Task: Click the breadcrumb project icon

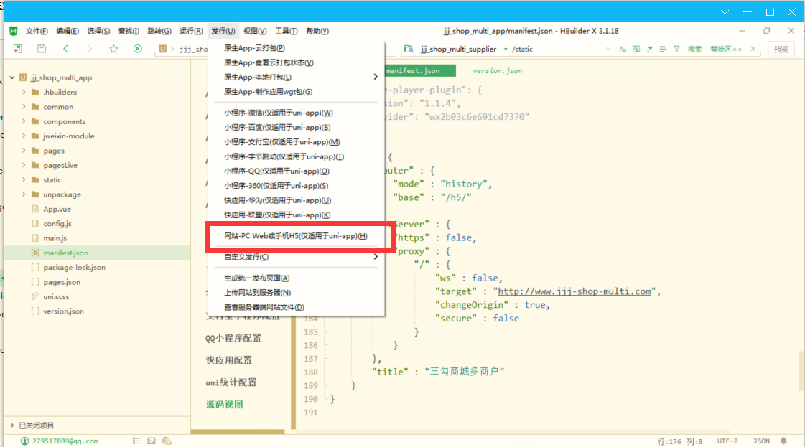Action: tap(163, 49)
